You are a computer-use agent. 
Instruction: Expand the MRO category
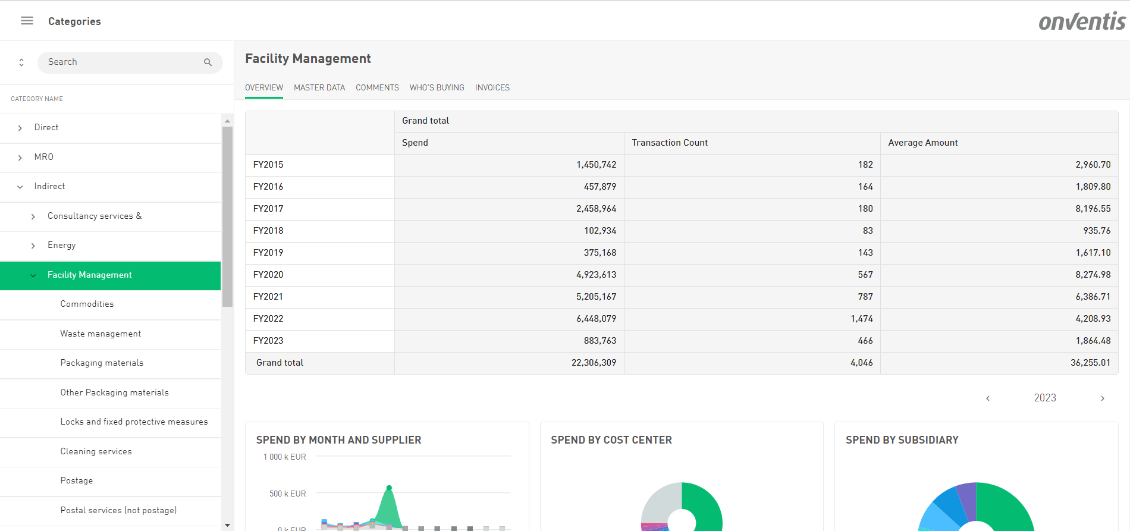click(x=20, y=158)
